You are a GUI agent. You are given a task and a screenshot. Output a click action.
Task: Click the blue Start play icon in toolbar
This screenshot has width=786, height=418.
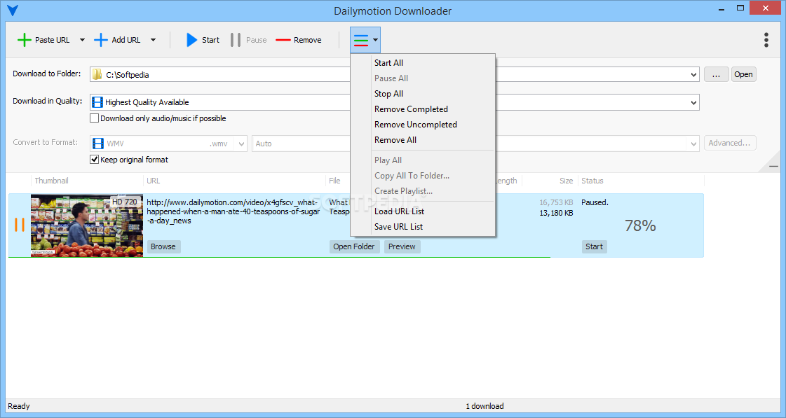[191, 40]
